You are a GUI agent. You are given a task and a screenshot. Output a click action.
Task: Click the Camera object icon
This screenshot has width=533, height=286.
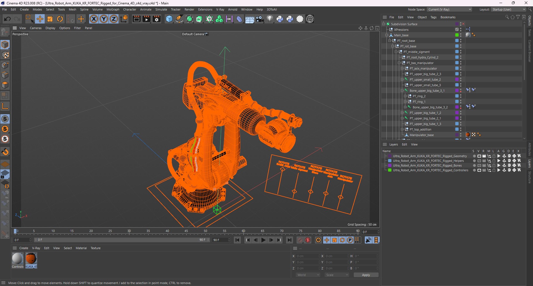point(260,19)
